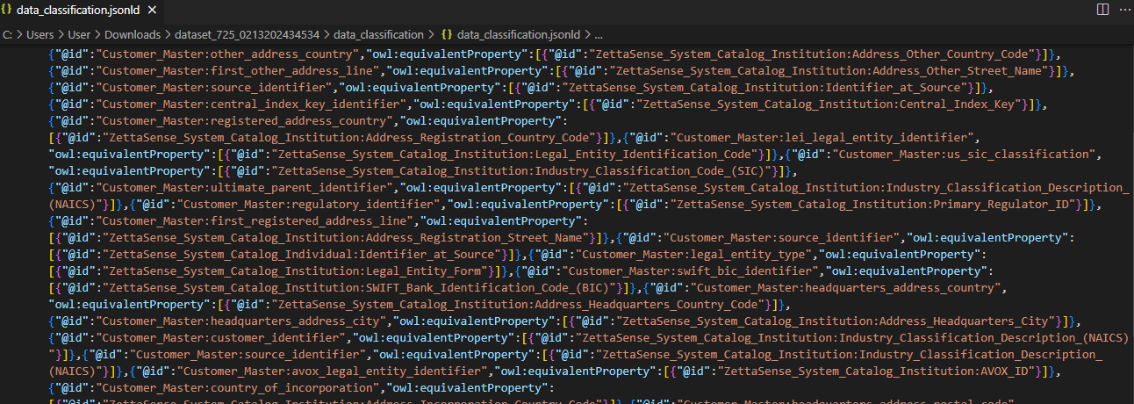The image size is (1134, 404).
Task: Open the singular User folder breadcrumb
Action: pos(80,35)
